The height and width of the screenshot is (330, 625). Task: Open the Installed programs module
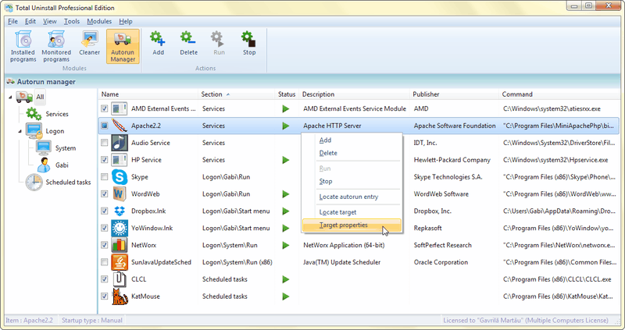(23, 47)
